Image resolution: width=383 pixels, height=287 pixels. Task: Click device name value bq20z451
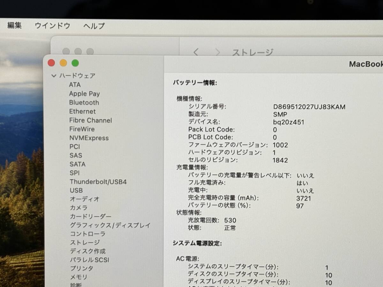click(289, 122)
